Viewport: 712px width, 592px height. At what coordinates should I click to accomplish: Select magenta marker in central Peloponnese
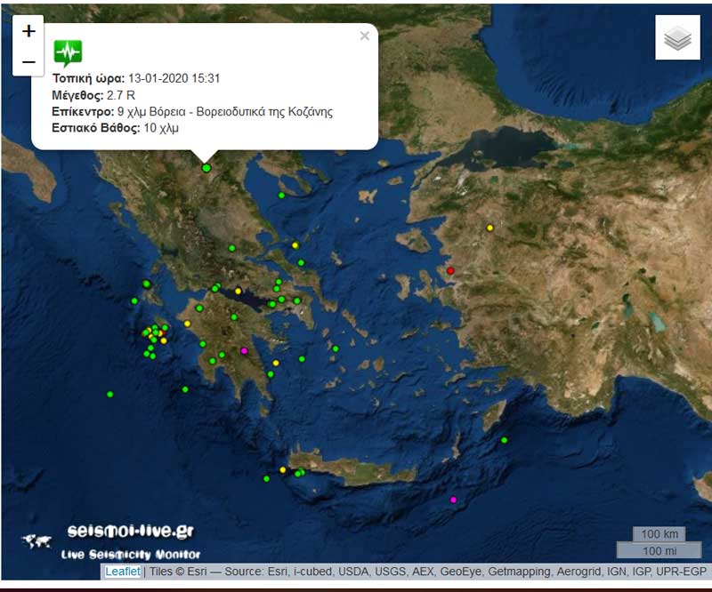tap(244, 350)
